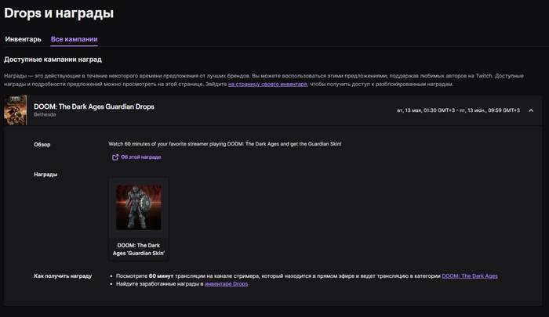The height and width of the screenshot is (317, 549).
Task: Click the Watch 60 minutes overview description
Action: coord(224,144)
